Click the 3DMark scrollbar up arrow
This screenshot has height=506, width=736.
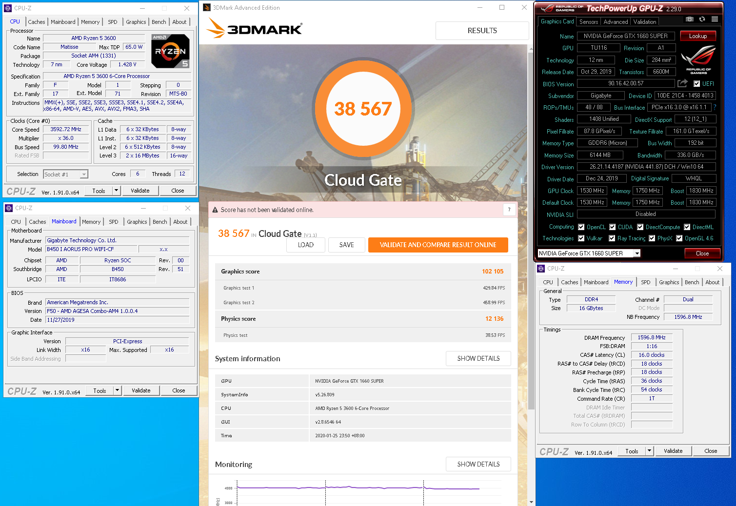point(531,50)
